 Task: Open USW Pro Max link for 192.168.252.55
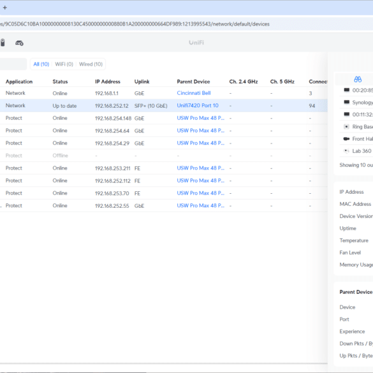pyautogui.click(x=201, y=205)
